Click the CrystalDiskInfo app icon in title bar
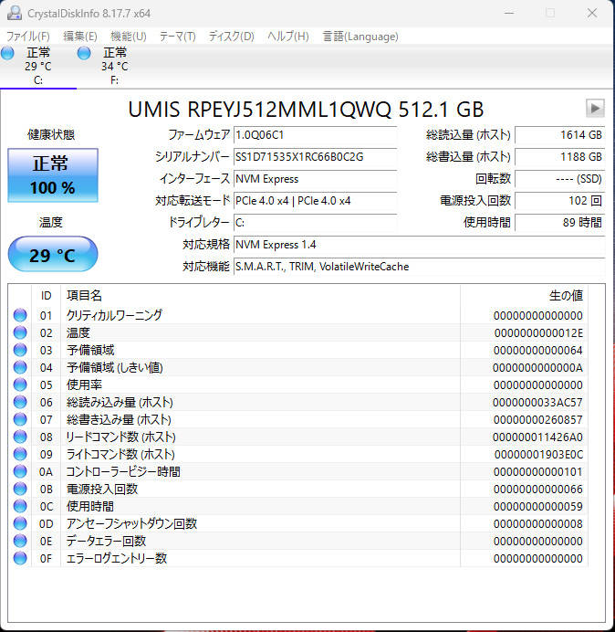Image resolution: width=615 pixels, height=632 pixels. (x=15, y=13)
